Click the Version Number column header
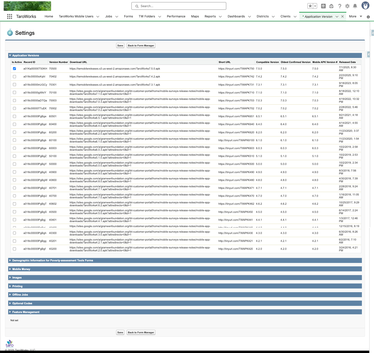374x353 pixels. click(58, 62)
